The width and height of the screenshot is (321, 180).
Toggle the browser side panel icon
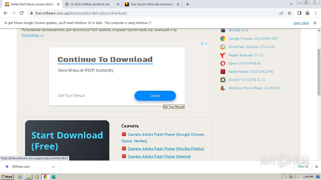(299, 13)
